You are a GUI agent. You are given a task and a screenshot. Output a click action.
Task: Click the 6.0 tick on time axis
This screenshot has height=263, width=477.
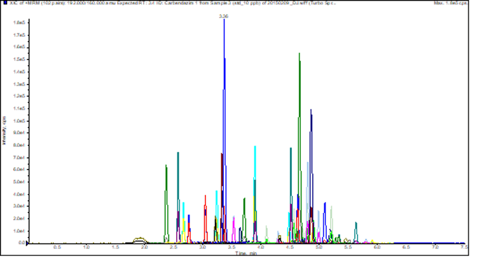click(x=377, y=248)
